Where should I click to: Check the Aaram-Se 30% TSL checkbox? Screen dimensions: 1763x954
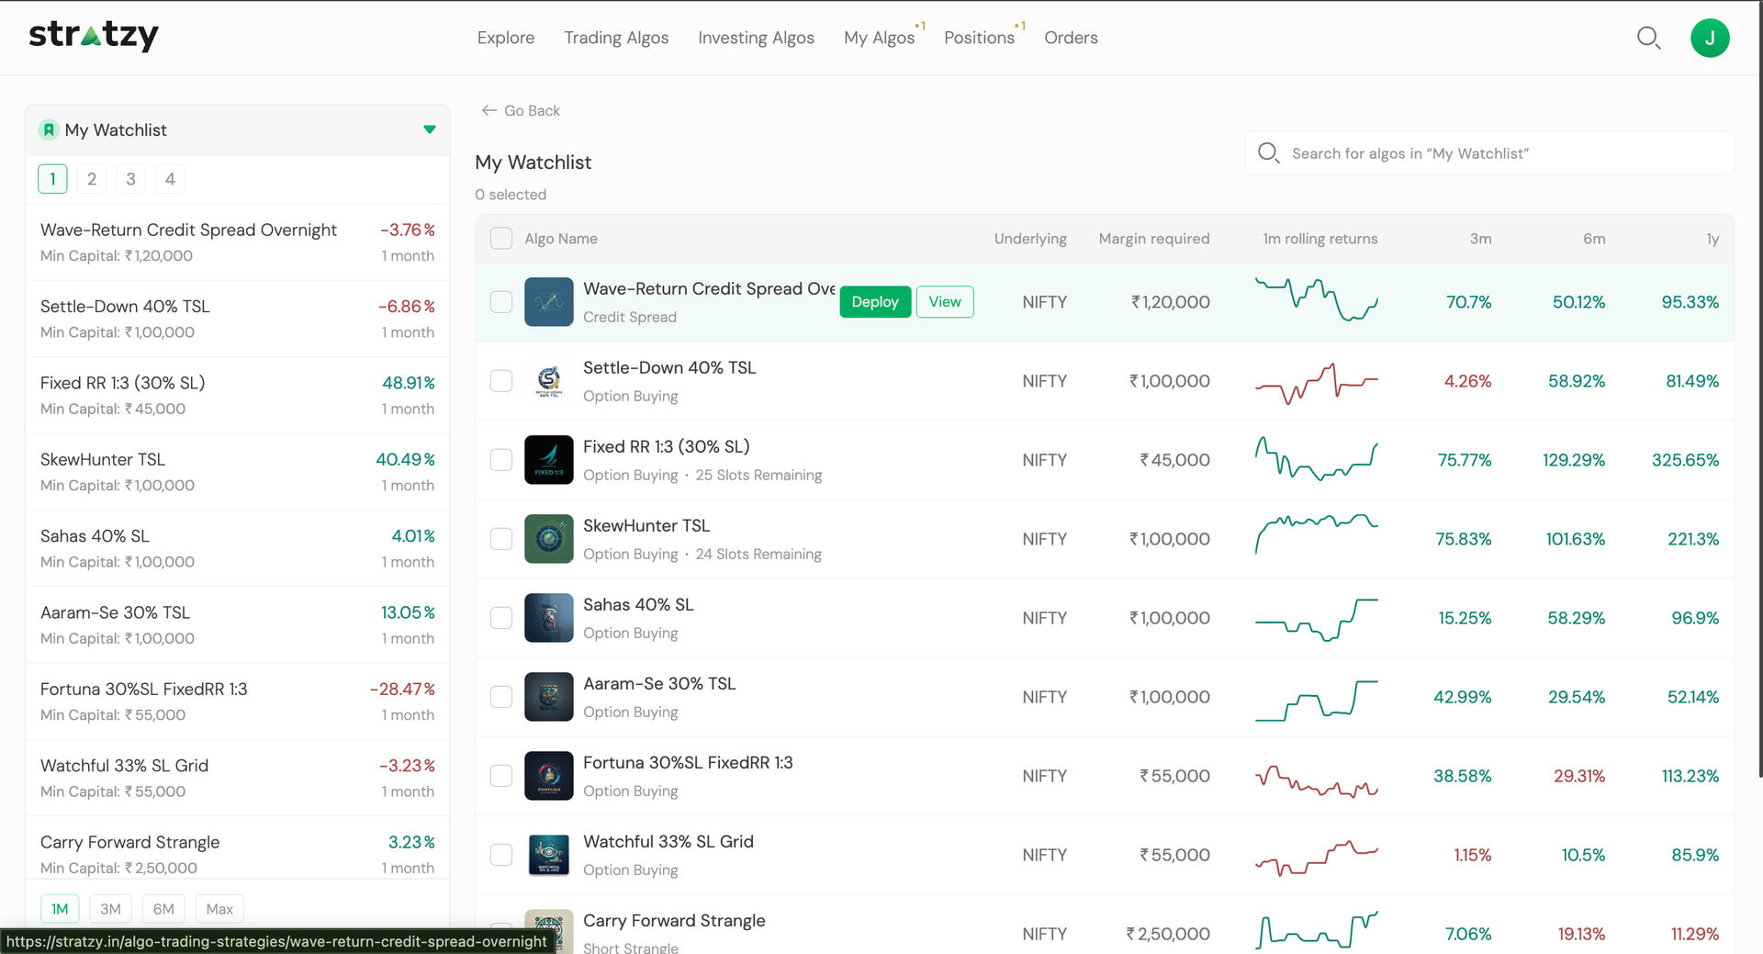click(501, 697)
